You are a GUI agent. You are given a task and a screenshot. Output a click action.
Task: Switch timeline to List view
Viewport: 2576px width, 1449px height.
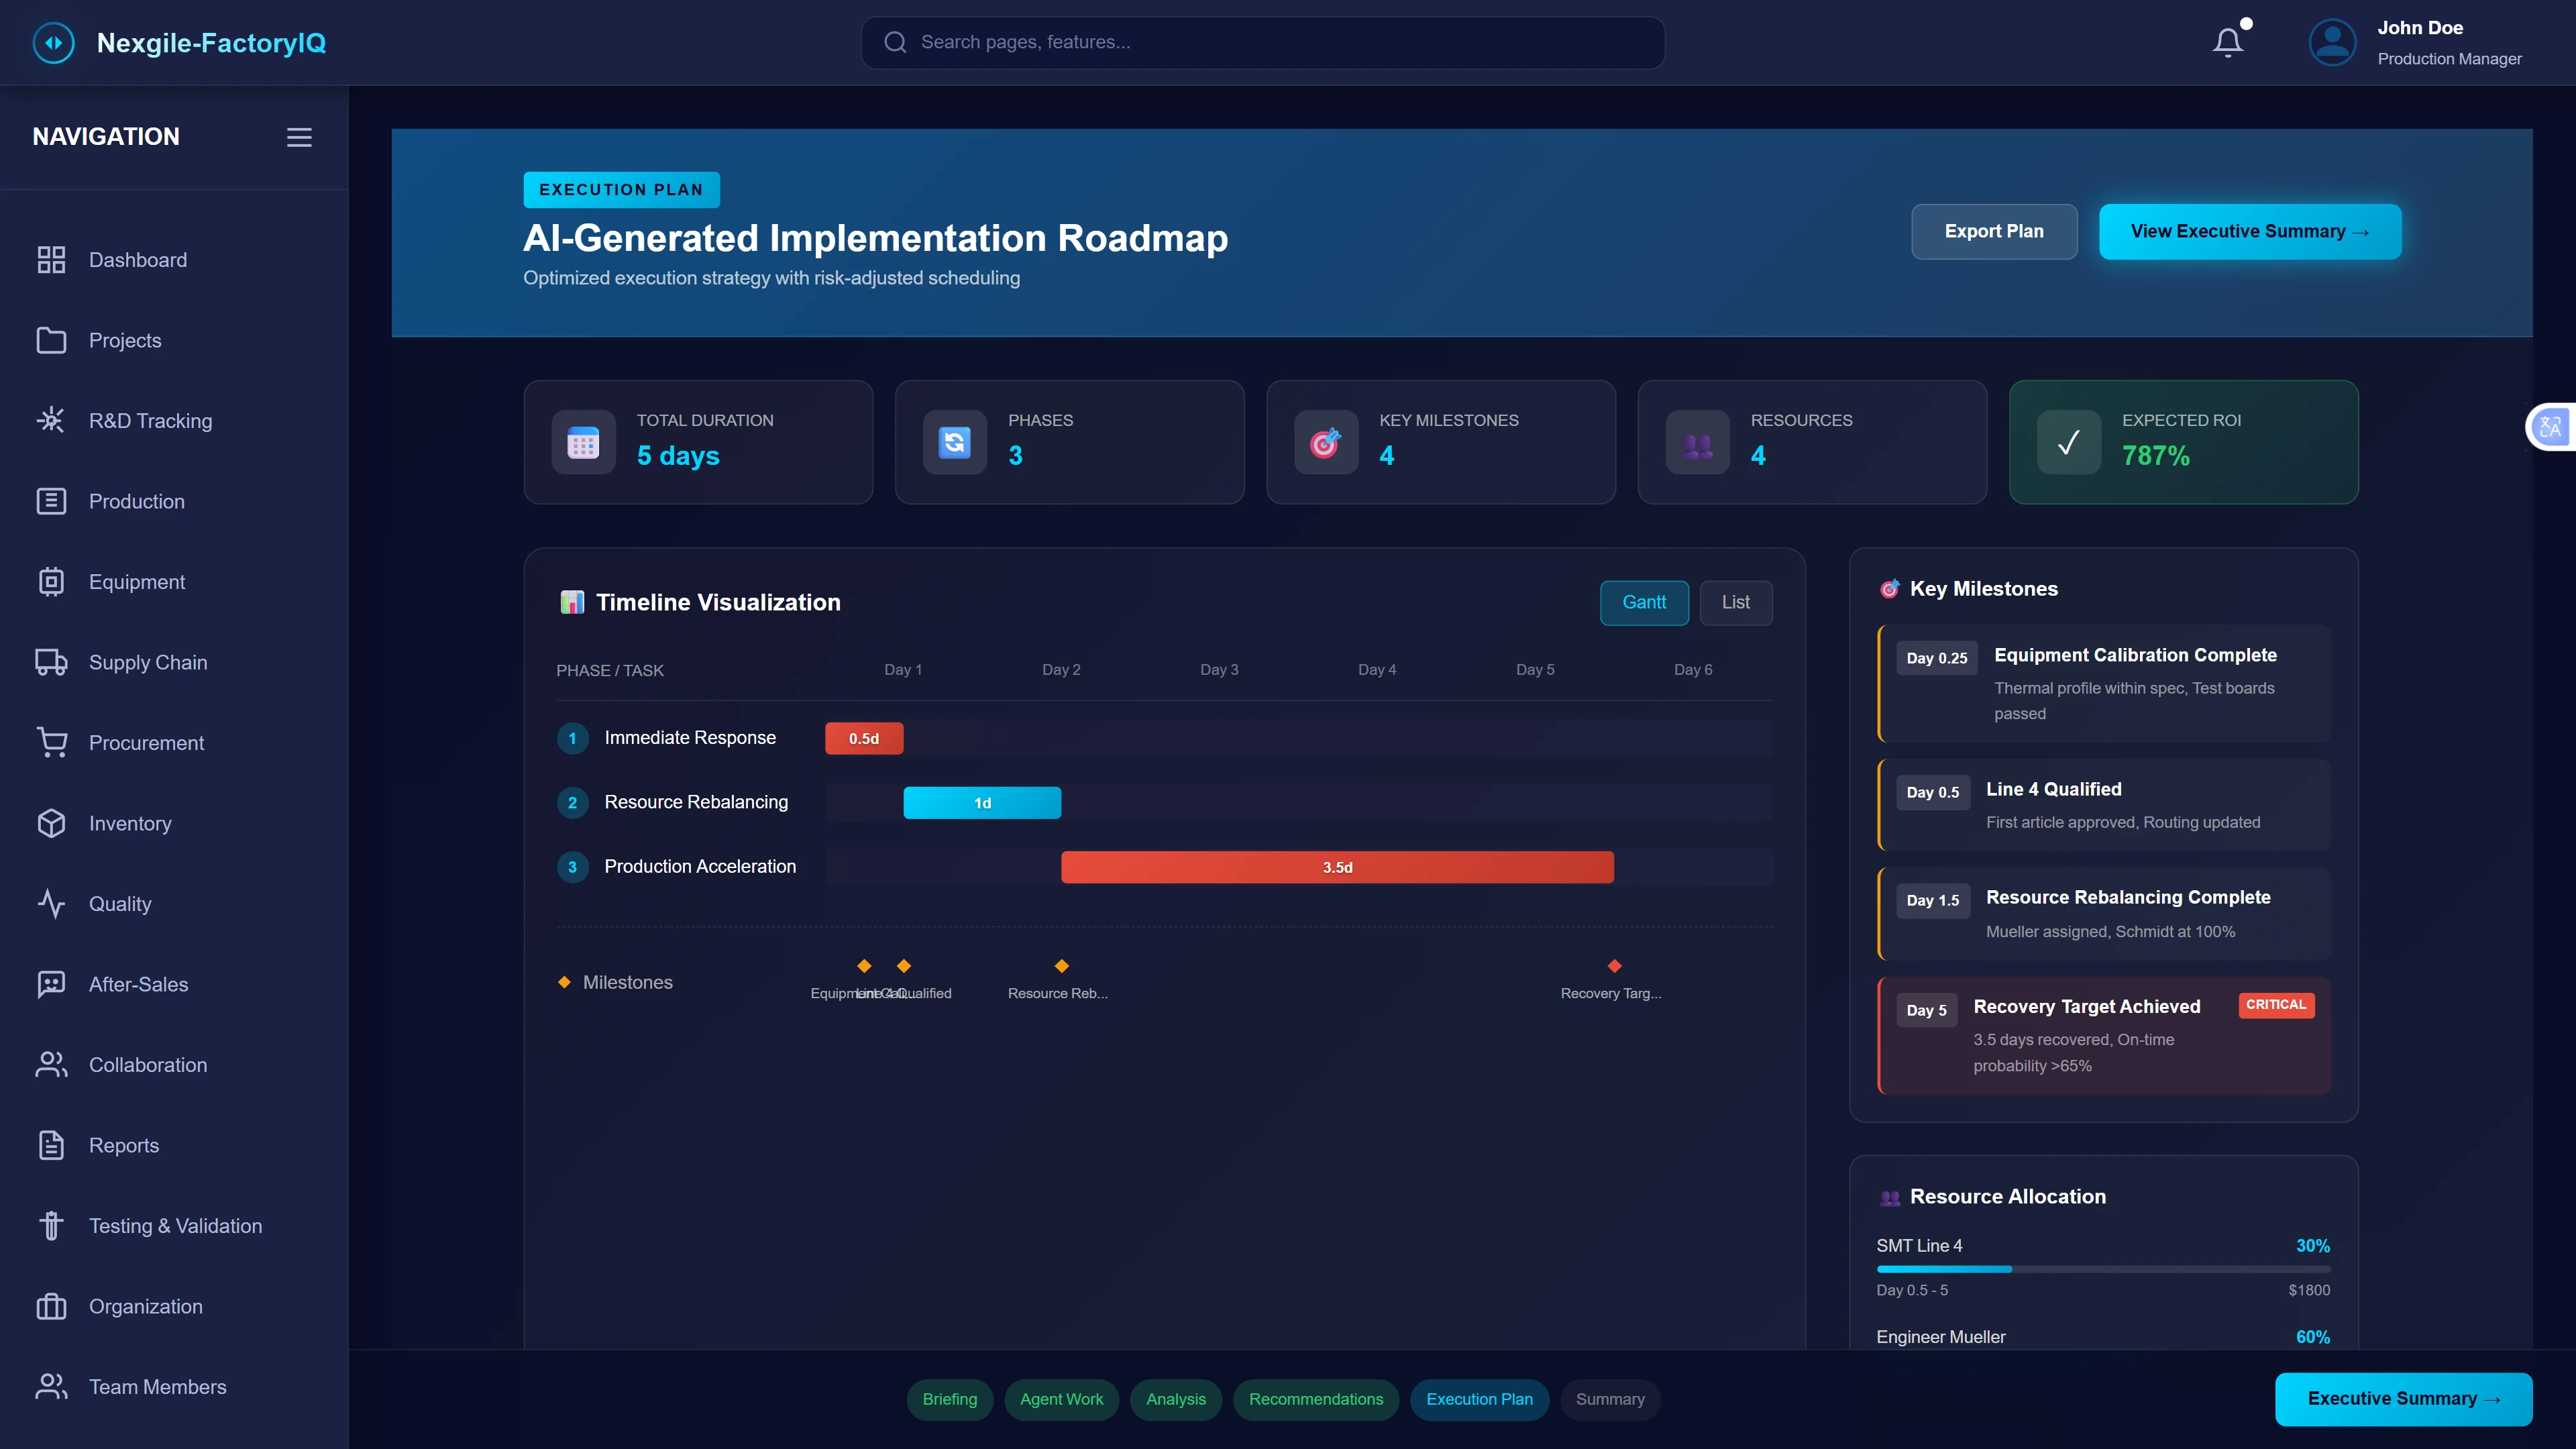coord(1736,602)
